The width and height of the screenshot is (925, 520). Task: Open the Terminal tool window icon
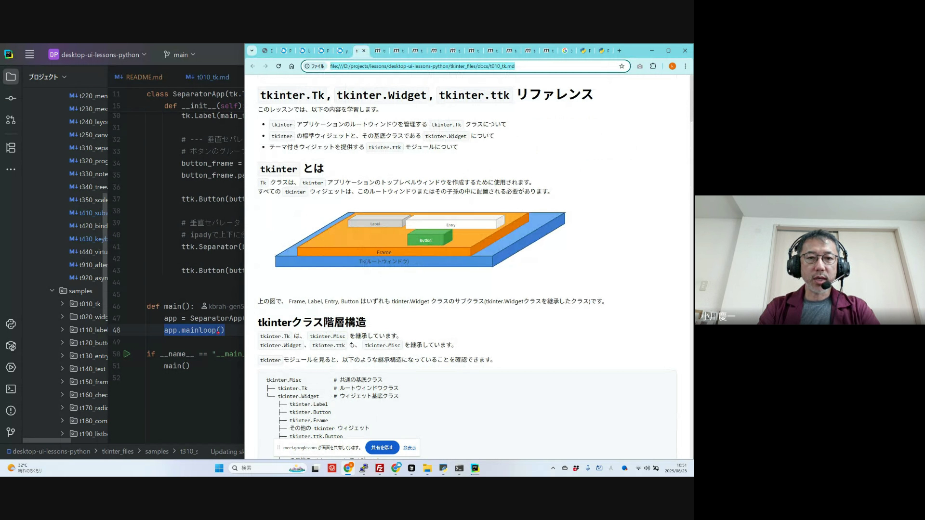(x=11, y=389)
